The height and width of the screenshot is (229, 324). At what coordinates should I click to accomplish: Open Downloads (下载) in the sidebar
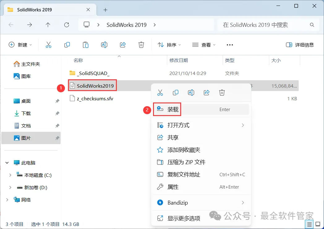point(22,113)
